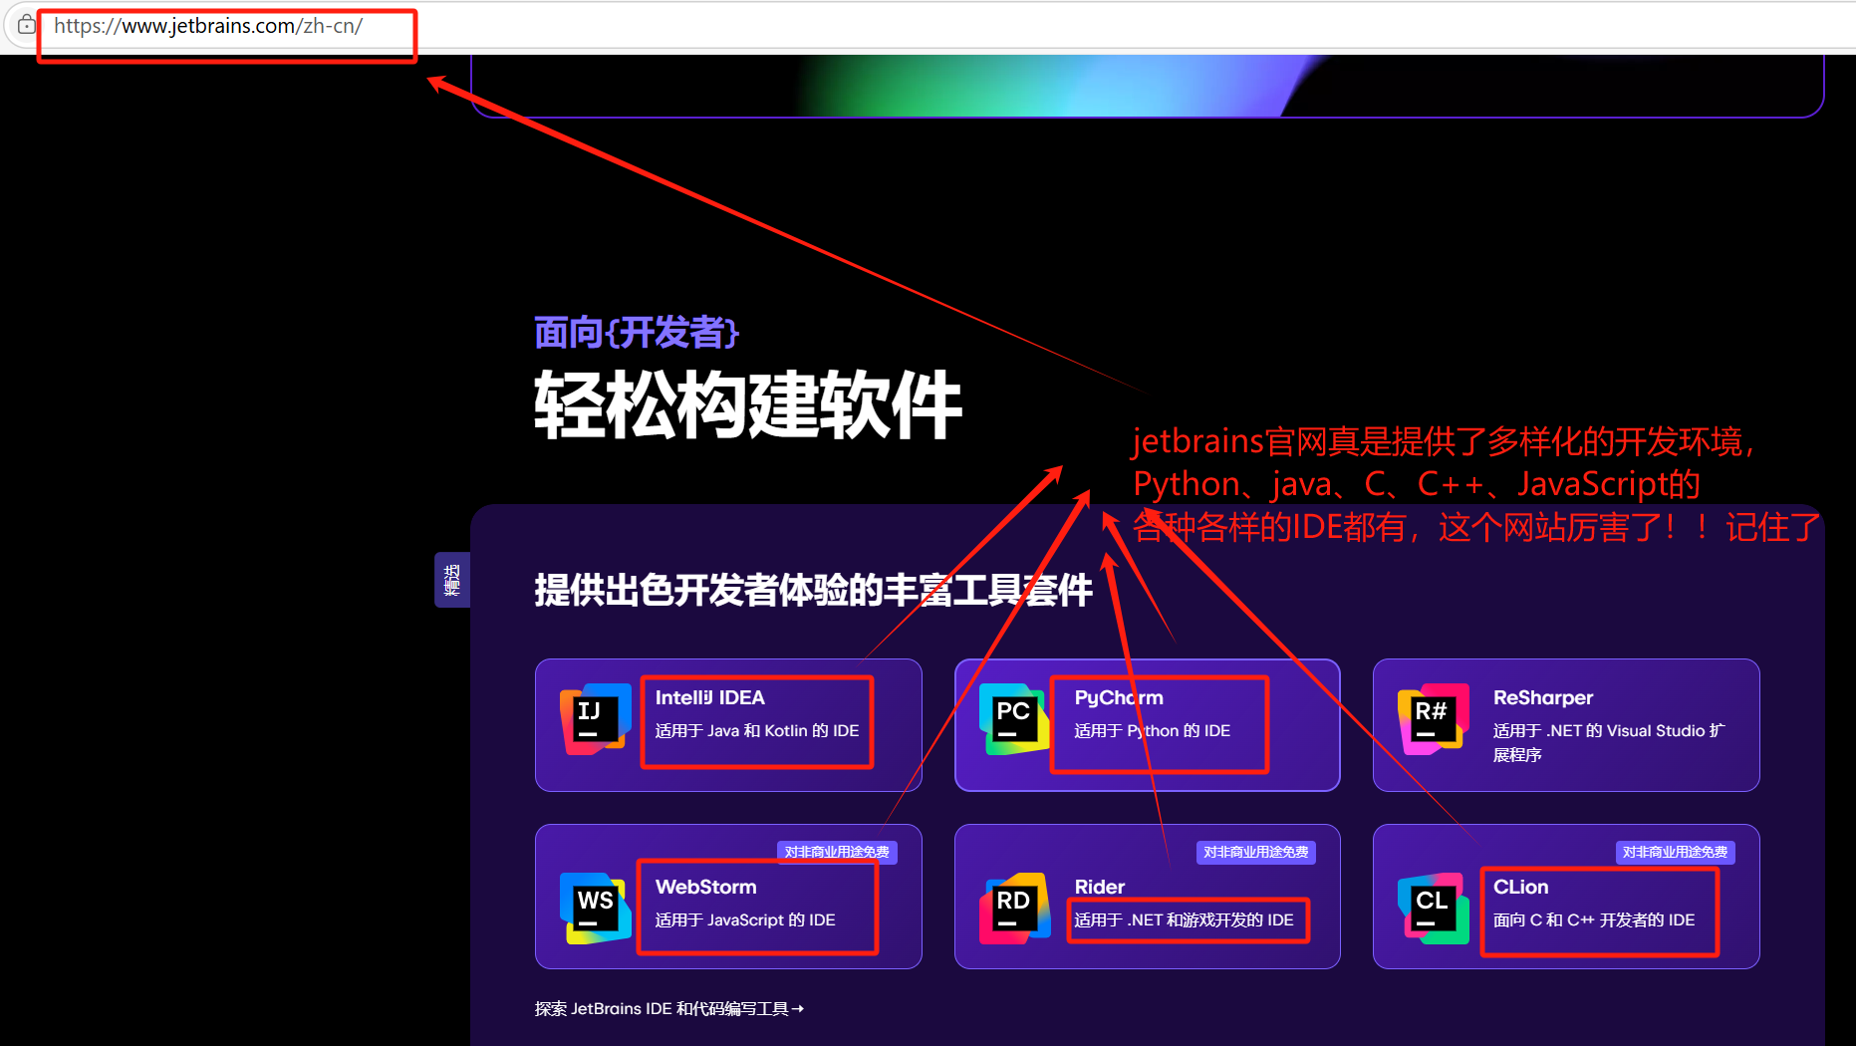Click Rider's 对非商业用途免费 badge
The image size is (1856, 1046).
pyautogui.click(x=1256, y=852)
